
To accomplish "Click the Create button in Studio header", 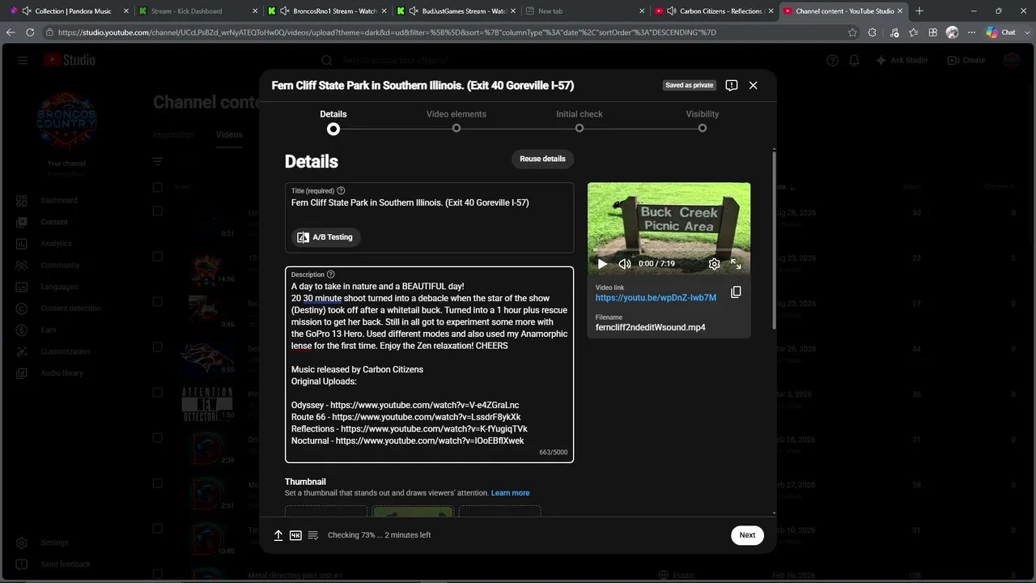I will 966,60.
